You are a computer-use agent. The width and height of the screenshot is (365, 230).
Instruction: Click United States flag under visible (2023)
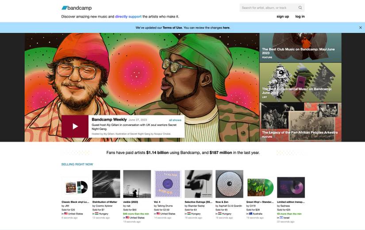pos(127,218)
